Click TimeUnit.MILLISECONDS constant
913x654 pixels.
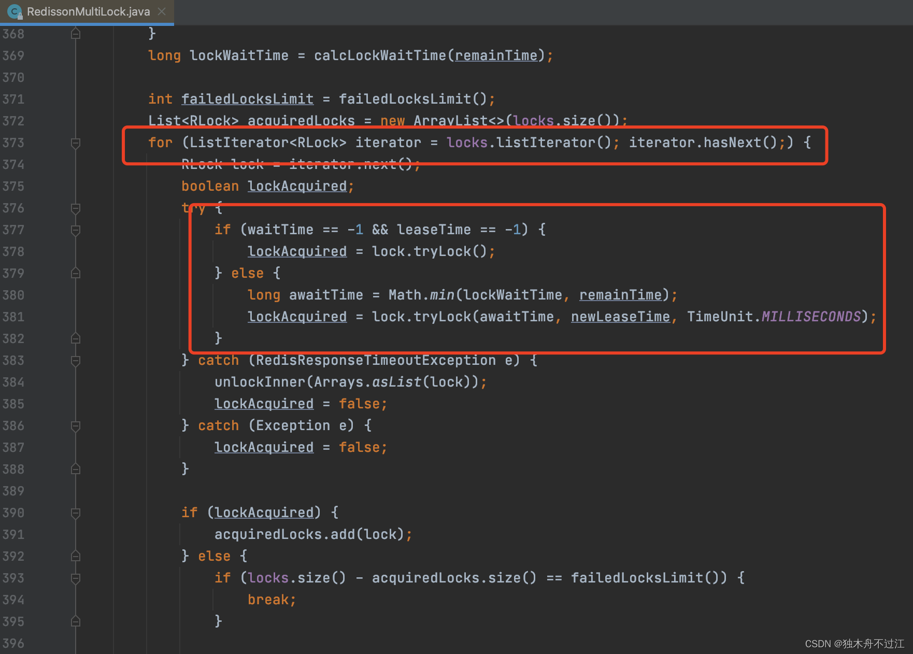point(774,317)
